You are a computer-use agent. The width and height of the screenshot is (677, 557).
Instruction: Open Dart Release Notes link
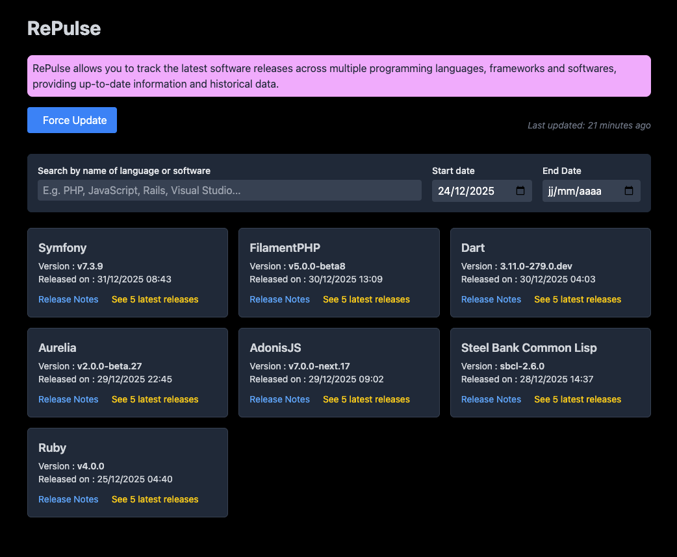click(x=491, y=299)
